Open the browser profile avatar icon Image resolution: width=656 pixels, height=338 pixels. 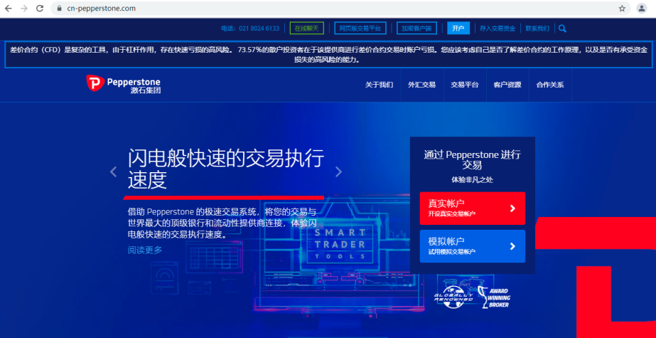coord(641,9)
